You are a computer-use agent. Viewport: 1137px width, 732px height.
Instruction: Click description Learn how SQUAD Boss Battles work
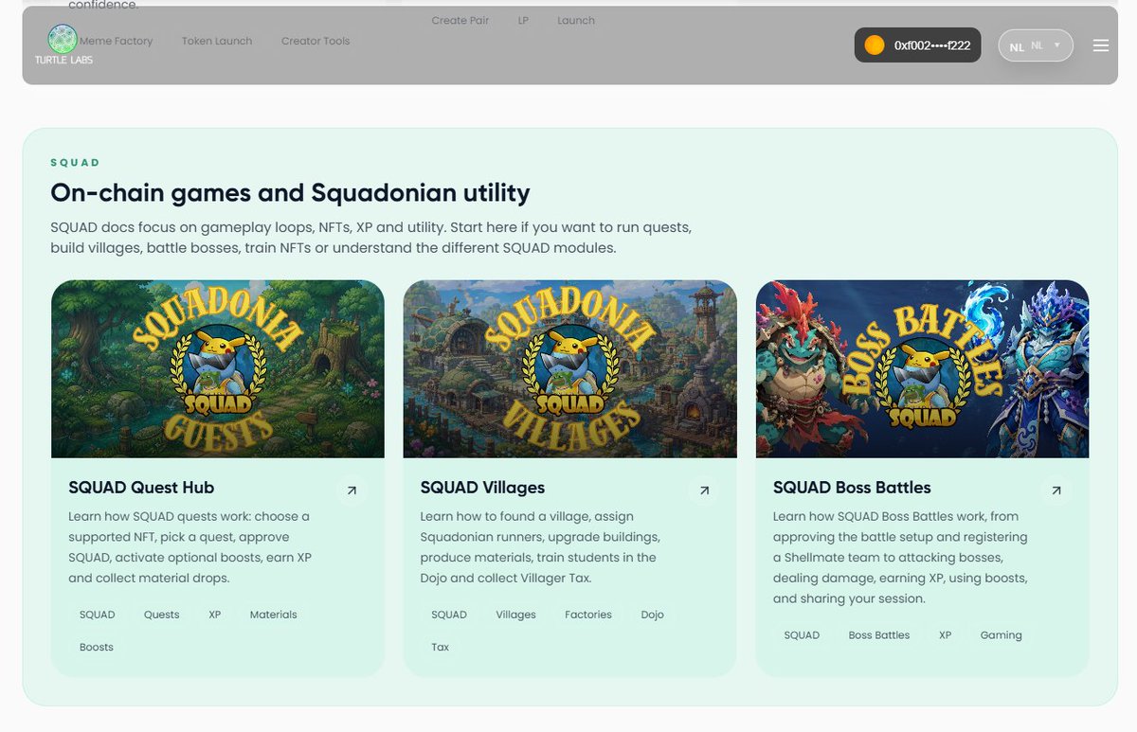900,558
